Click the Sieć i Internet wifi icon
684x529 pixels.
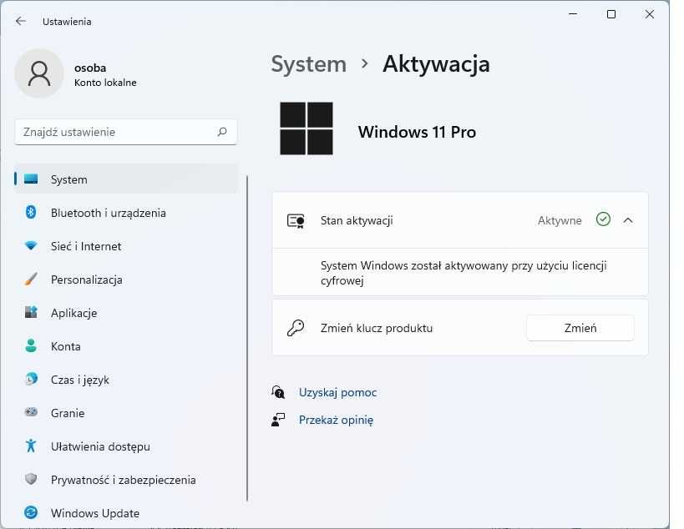click(31, 246)
